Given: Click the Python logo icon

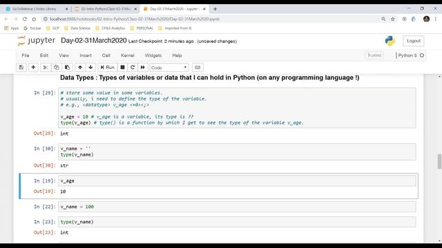Looking at the screenshot, I should [x=390, y=41].
